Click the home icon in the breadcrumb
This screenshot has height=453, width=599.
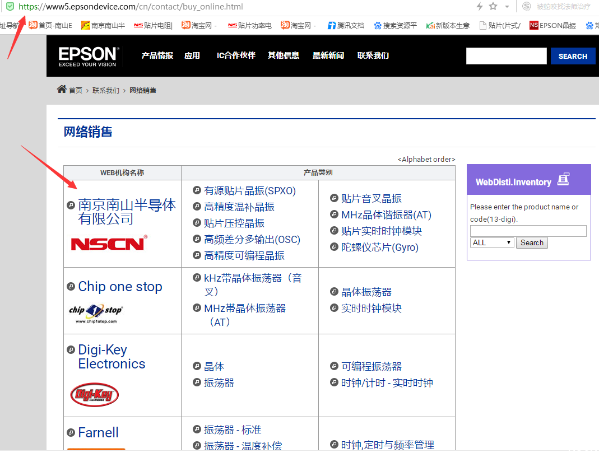pyautogui.click(x=62, y=90)
